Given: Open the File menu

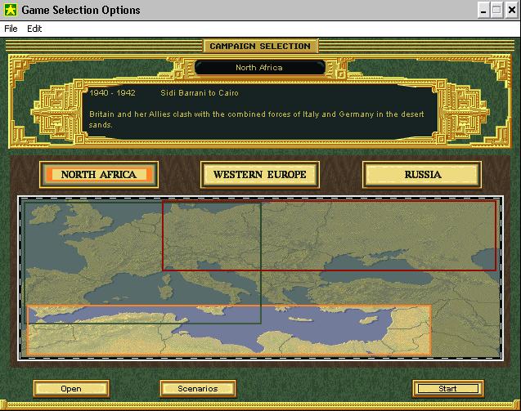Looking at the screenshot, I should [11, 29].
